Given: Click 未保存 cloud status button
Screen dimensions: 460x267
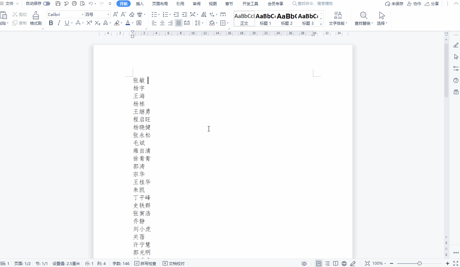Looking at the screenshot, I should click(x=394, y=4).
